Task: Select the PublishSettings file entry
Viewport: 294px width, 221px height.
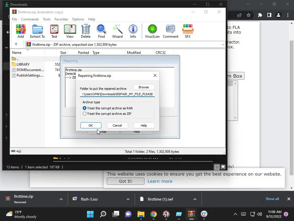Action: click(x=28, y=75)
